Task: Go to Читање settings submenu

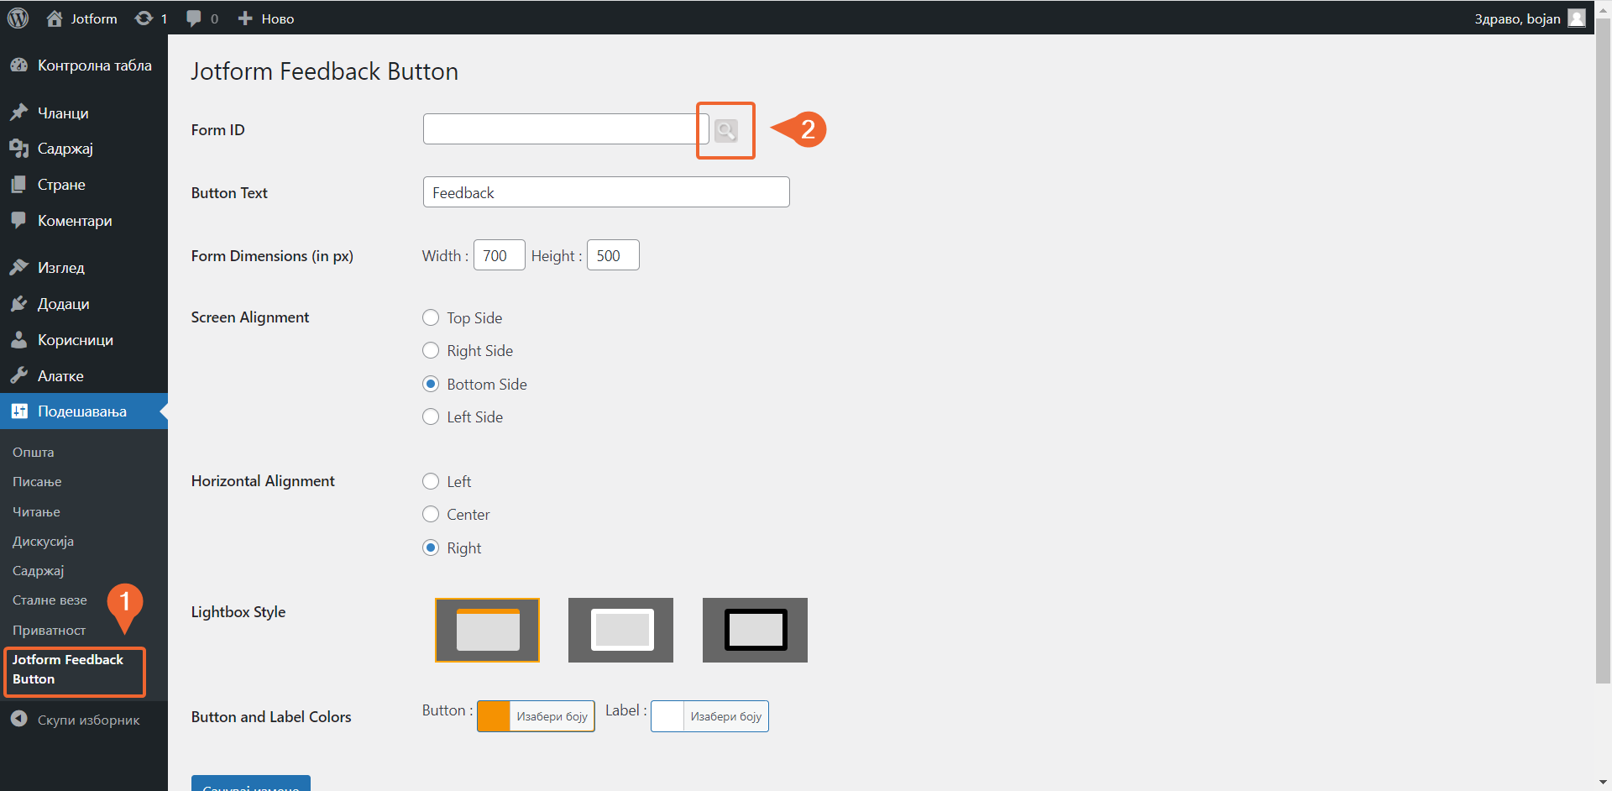Action: [x=36, y=511]
